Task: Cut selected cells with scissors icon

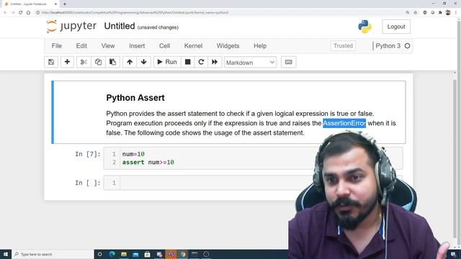Action: coord(84,62)
